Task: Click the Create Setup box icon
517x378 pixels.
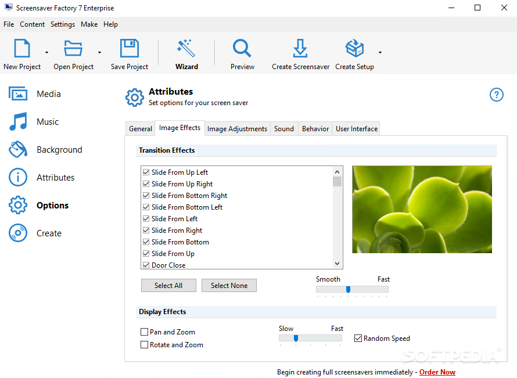Action: pyautogui.click(x=354, y=48)
